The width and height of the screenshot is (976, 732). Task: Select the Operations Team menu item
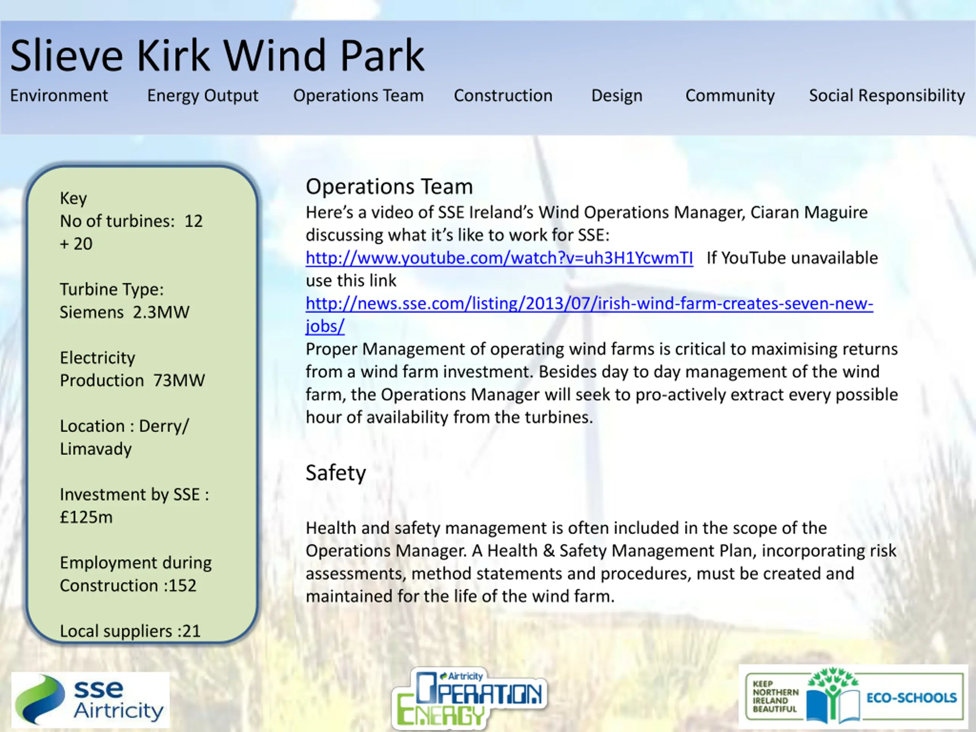(358, 96)
